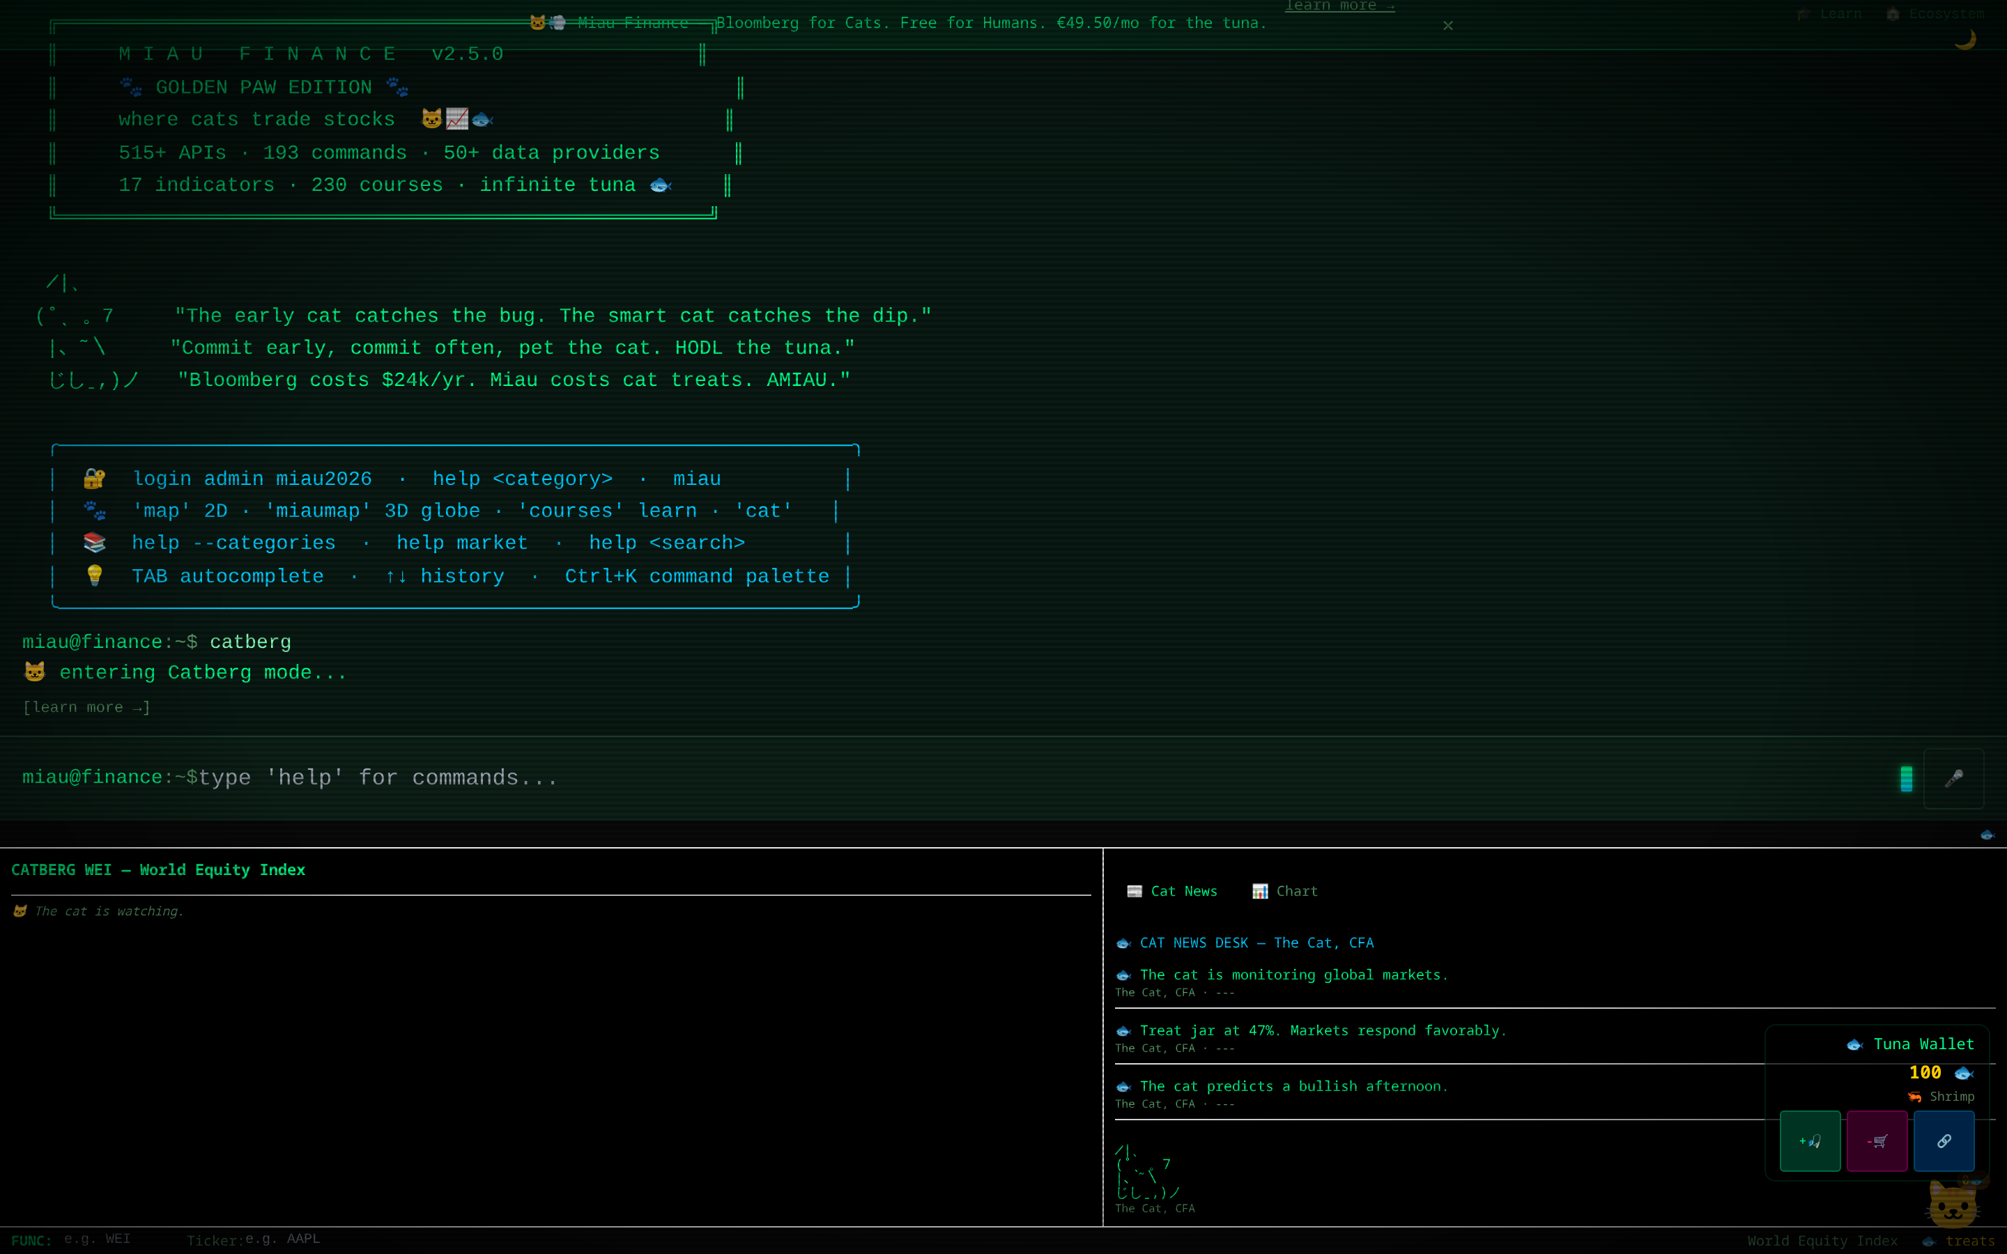2007x1254 pixels.
Task: Click the add tuna fishing button
Action: [x=1810, y=1141]
